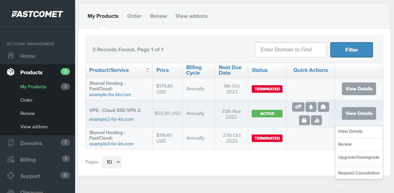The height and width of the screenshot is (193, 394).
Task: Click the Domains globe icon in sidebar
Action: (11, 143)
